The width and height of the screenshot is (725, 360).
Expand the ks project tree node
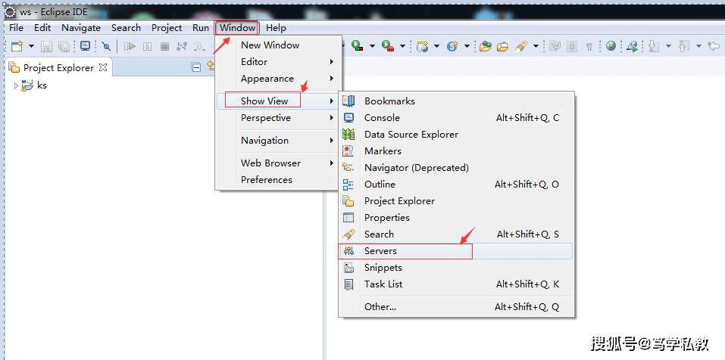pos(16,85)
